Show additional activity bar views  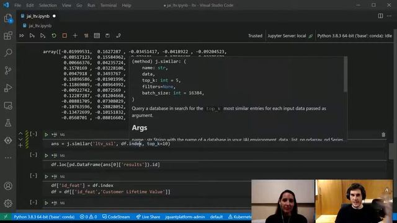[x=8, y=157]
